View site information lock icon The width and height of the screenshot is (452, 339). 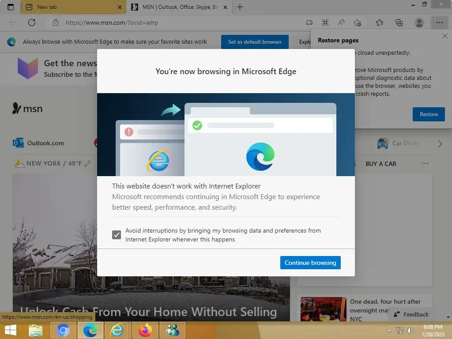(x=56, y=23)
